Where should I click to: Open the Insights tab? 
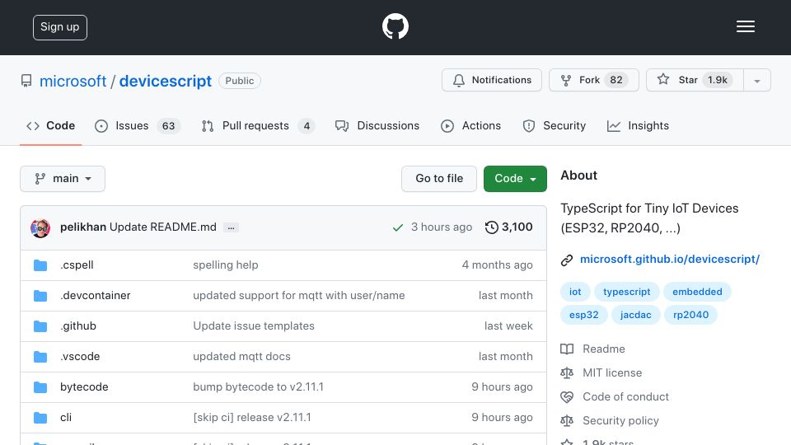(638, 125)
